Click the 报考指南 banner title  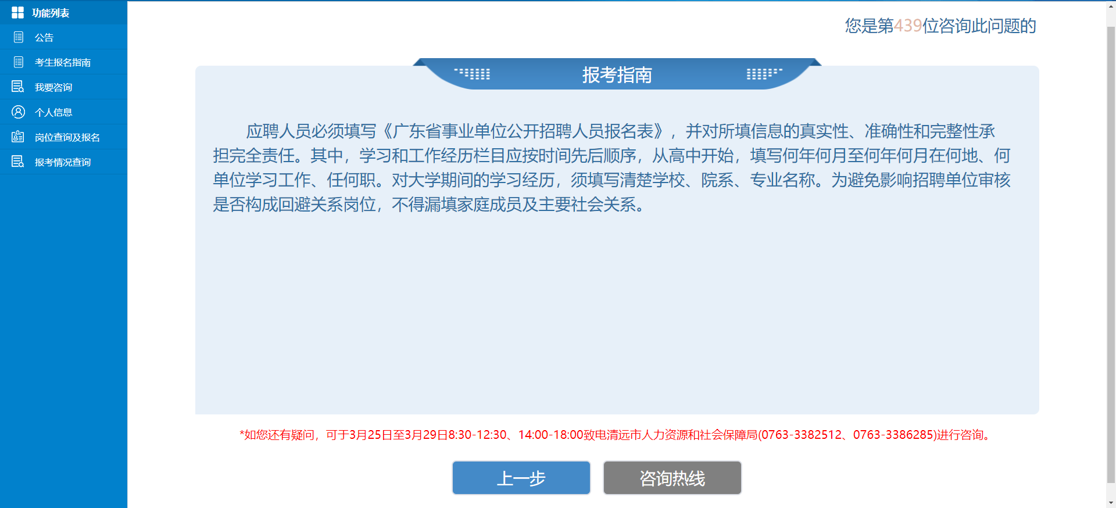pyautogui.click(x=617, y=75)
